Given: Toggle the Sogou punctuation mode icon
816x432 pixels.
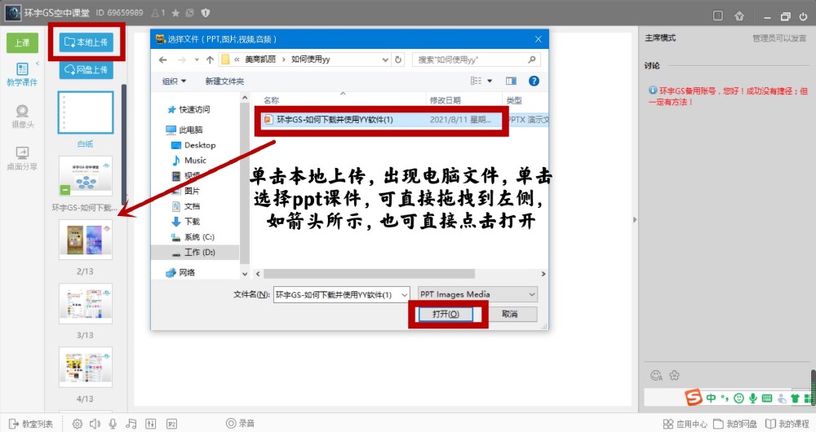Looking at the screenshot, I should [725, 399].
